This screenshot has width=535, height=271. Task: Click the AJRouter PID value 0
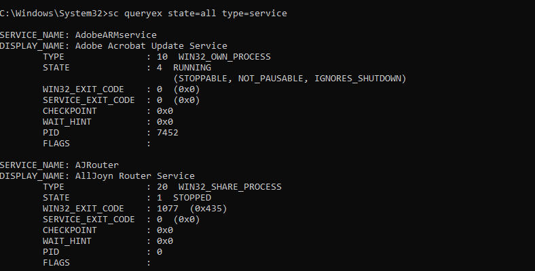159,251
